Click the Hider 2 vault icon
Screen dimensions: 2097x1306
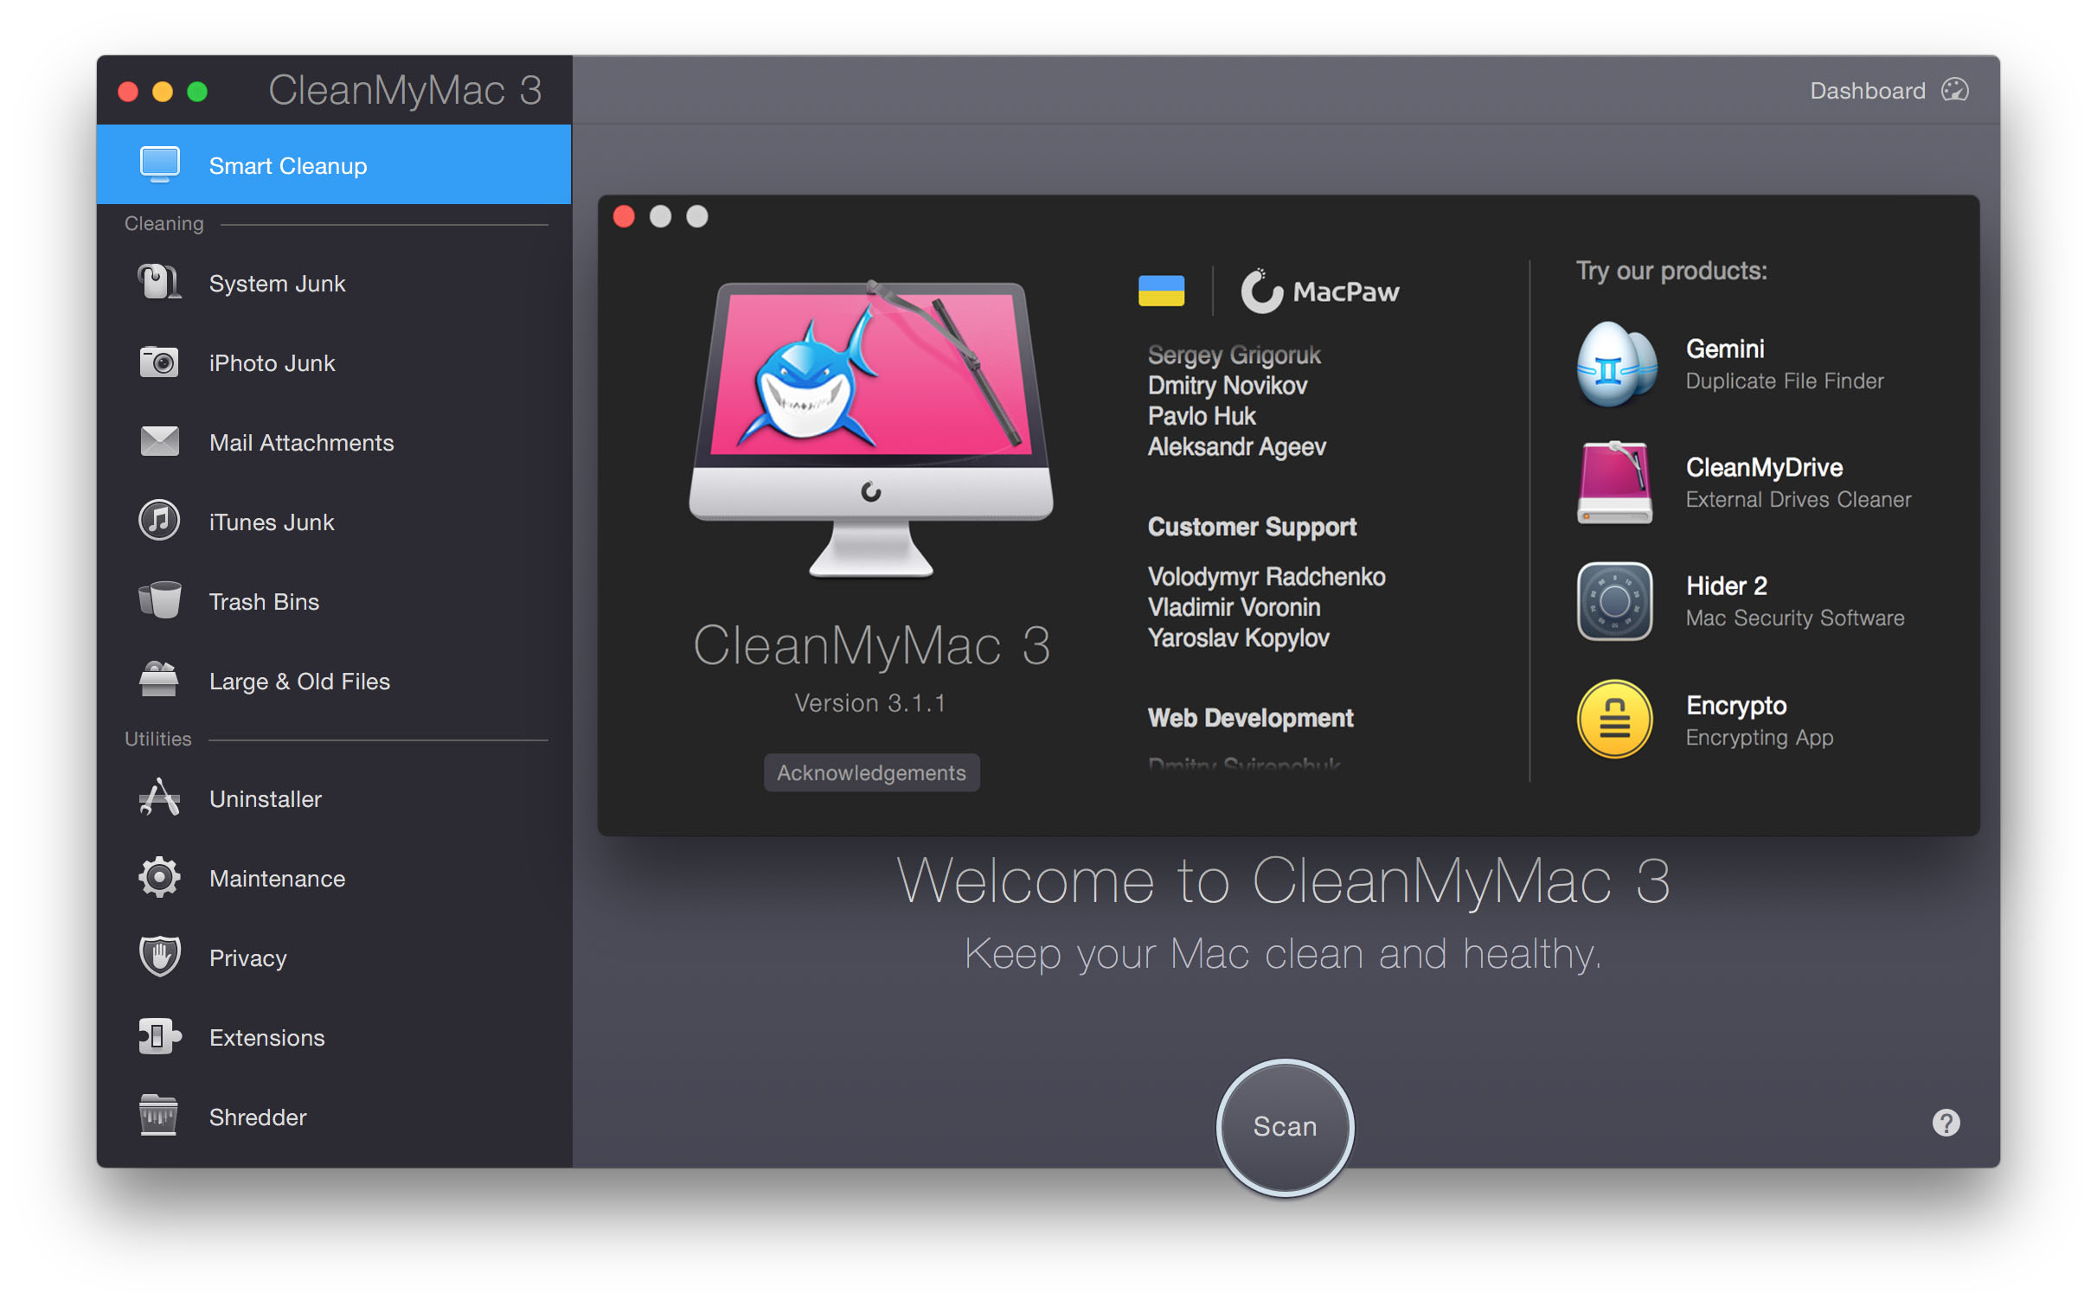coord(1615,601)
